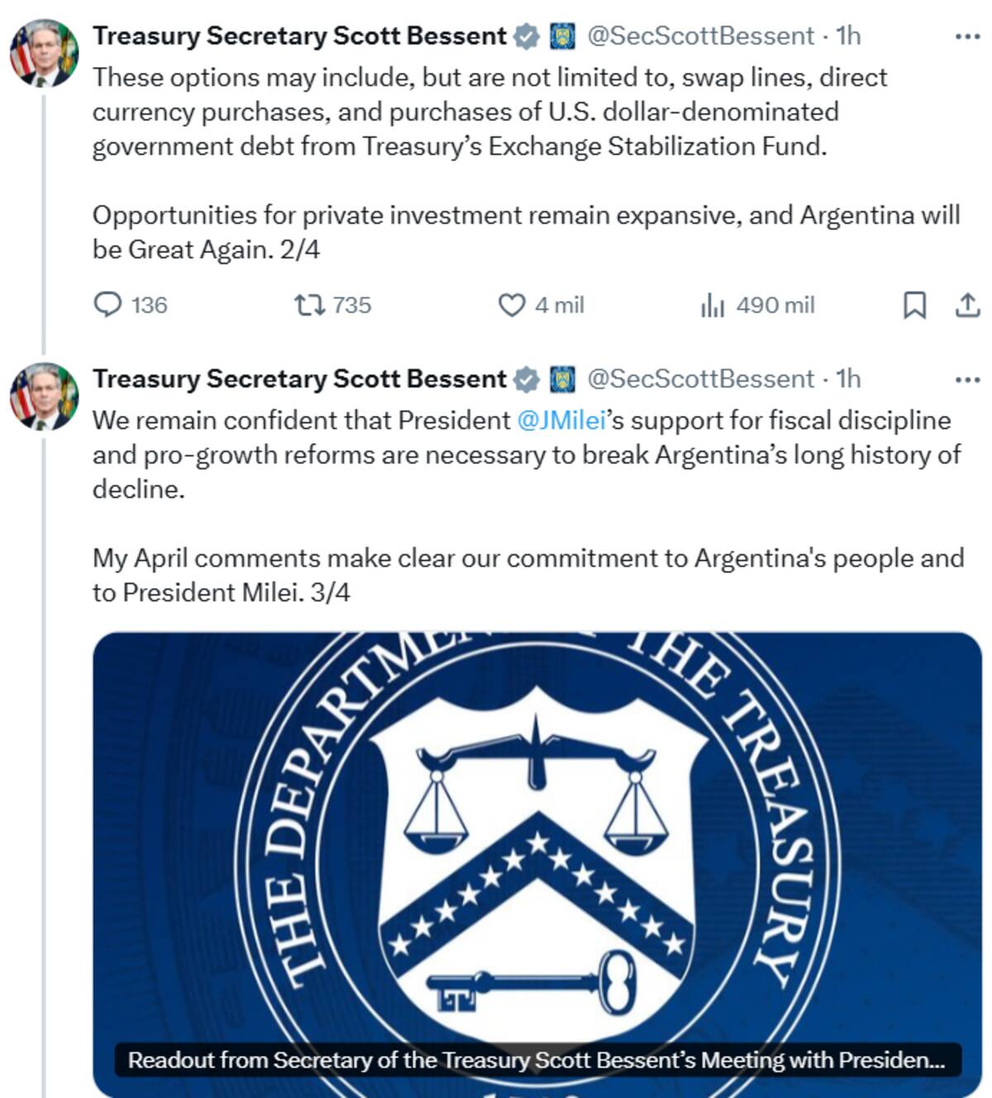
Task: Open more options for 2/4 tweet
Action: tap(967, 36)
